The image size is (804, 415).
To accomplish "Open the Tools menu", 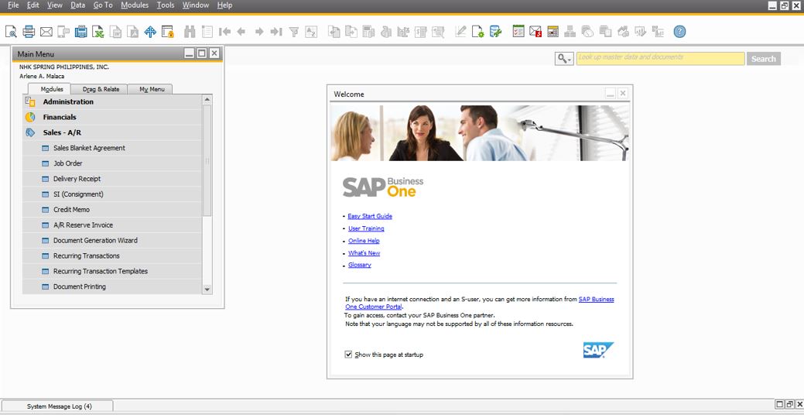I will [x=166, y=5].
